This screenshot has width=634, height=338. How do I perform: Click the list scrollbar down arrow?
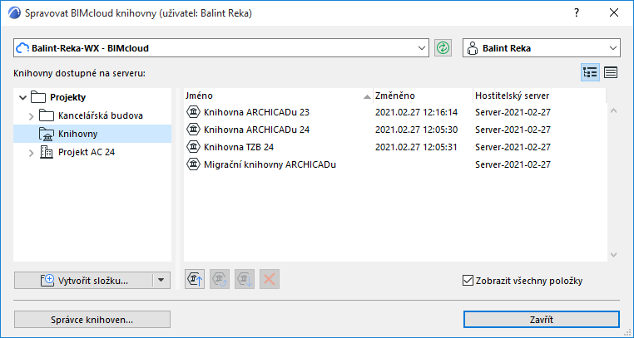point(613,254)
